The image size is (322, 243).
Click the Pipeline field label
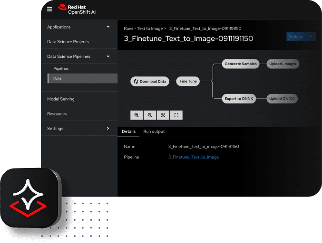pyautogui.click(x=131, y=157)
